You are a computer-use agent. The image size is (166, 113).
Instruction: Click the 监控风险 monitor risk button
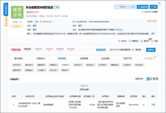click(142, 7)
